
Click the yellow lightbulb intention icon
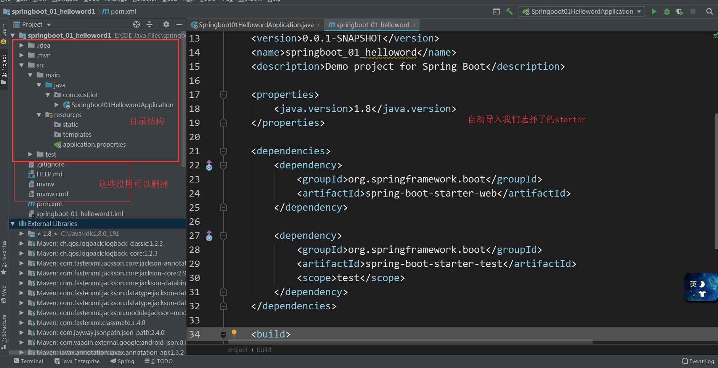point(234,333)
